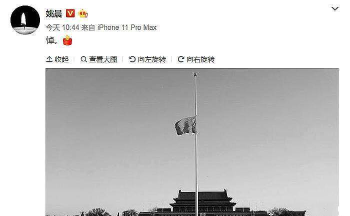Image resolution: width=350 pixels, height=216 pixels.
Task: Click the Tiananmen gate building in the photo
Action: (203, 203)
